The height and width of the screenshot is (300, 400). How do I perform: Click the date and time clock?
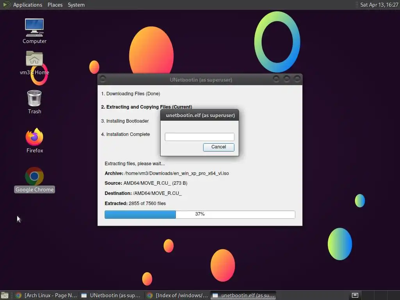tap(379, 5)
